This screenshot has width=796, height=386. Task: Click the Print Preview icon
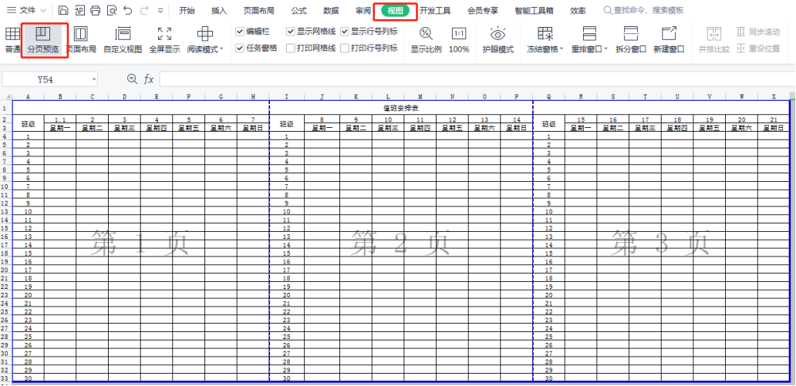pyautogui.click(x=112, y=10)
